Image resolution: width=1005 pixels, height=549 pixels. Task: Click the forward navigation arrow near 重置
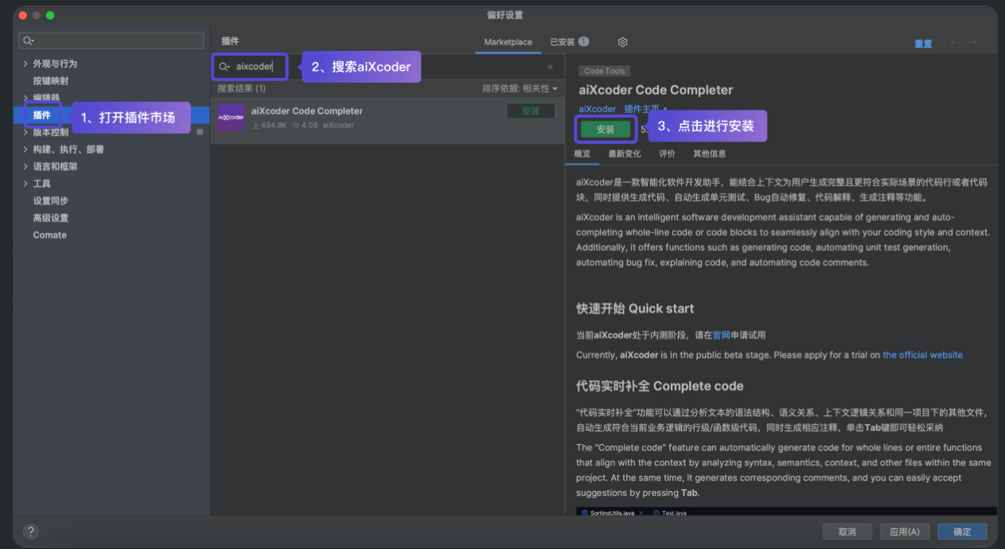click(974, 44)
